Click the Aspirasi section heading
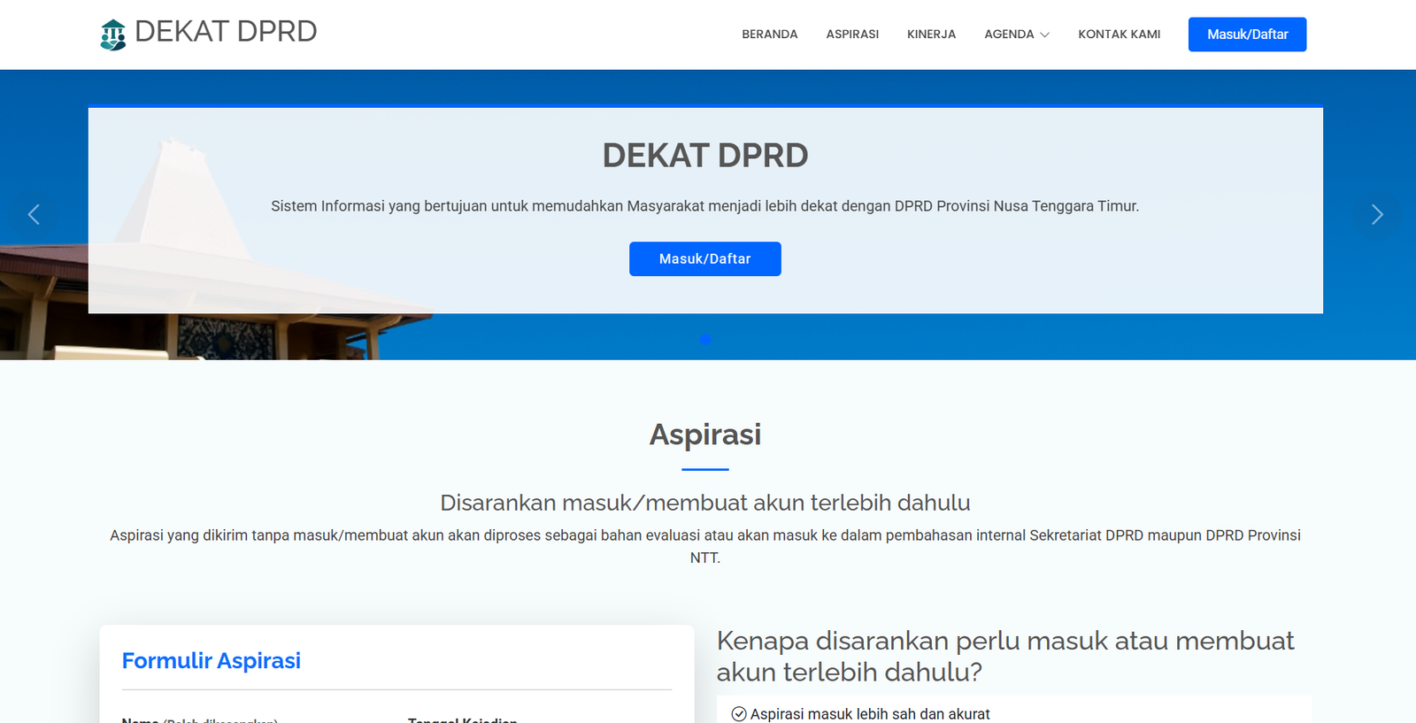Viewport: 1416px width, 723px height. tap(704, 435)
